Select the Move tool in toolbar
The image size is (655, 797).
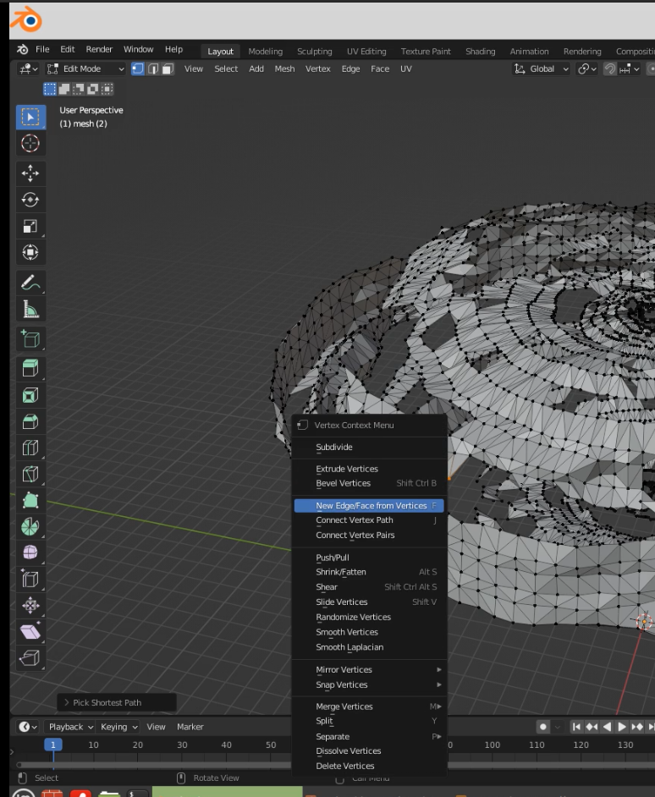30,173
